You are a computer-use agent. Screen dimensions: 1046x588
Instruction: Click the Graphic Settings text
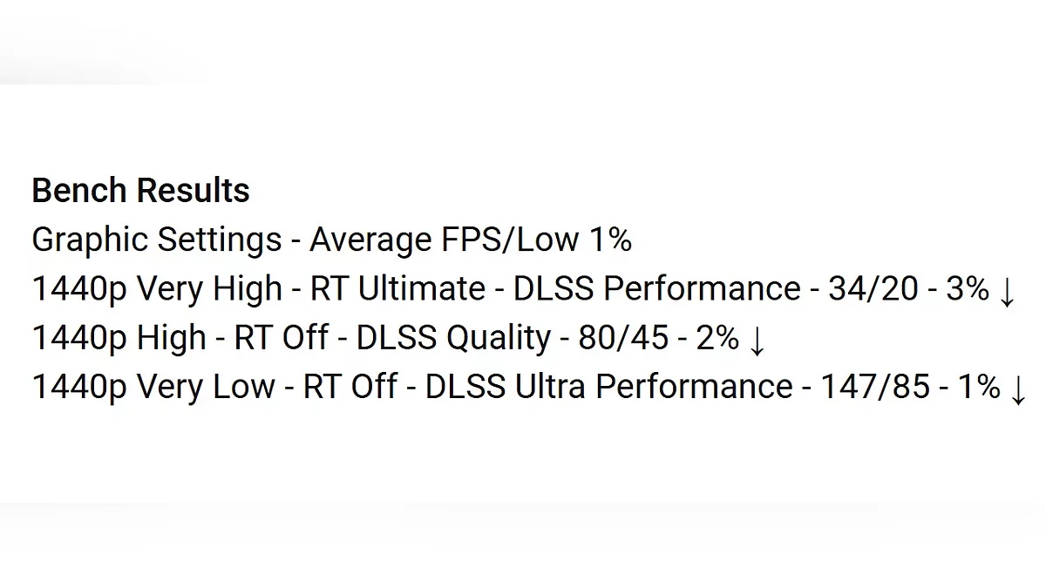tap(157, 240)
